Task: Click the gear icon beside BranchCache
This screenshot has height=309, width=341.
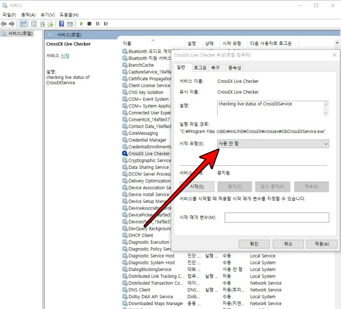Action: (125, 65)
